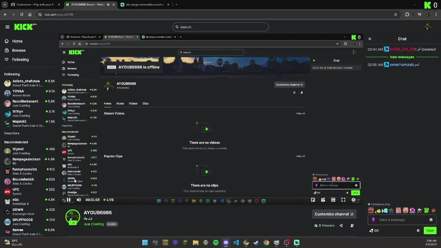Toggle theater mode in player
Screen dimensions: 441x248
coord(333,200)
